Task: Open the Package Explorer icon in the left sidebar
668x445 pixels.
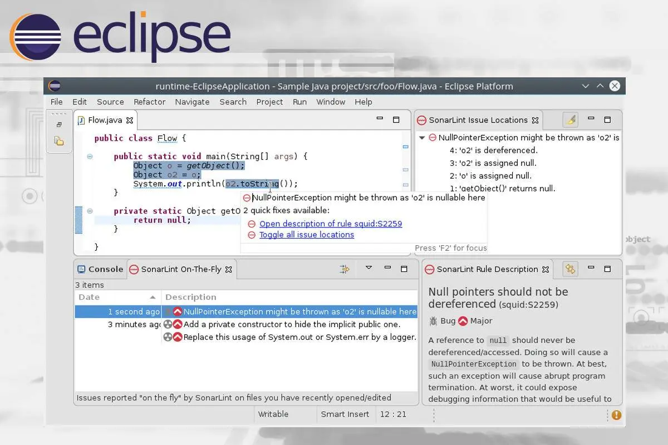Action: click(x=59, y=141)
